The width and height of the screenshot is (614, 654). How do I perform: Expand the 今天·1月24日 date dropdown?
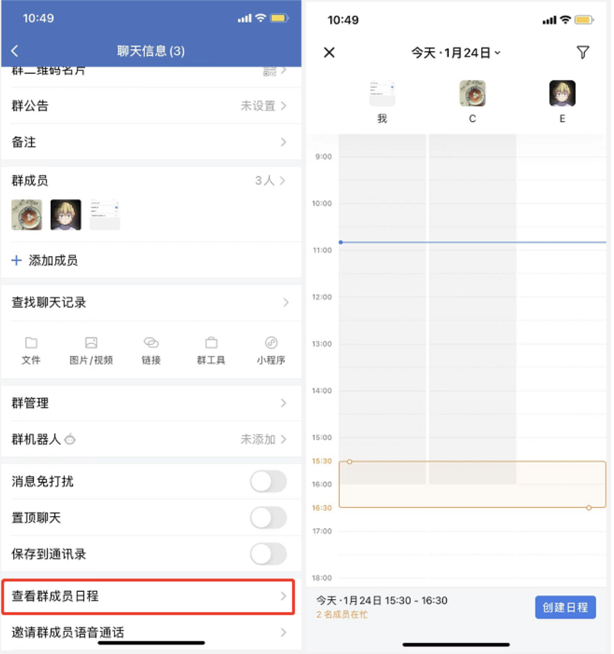[456, 53]
